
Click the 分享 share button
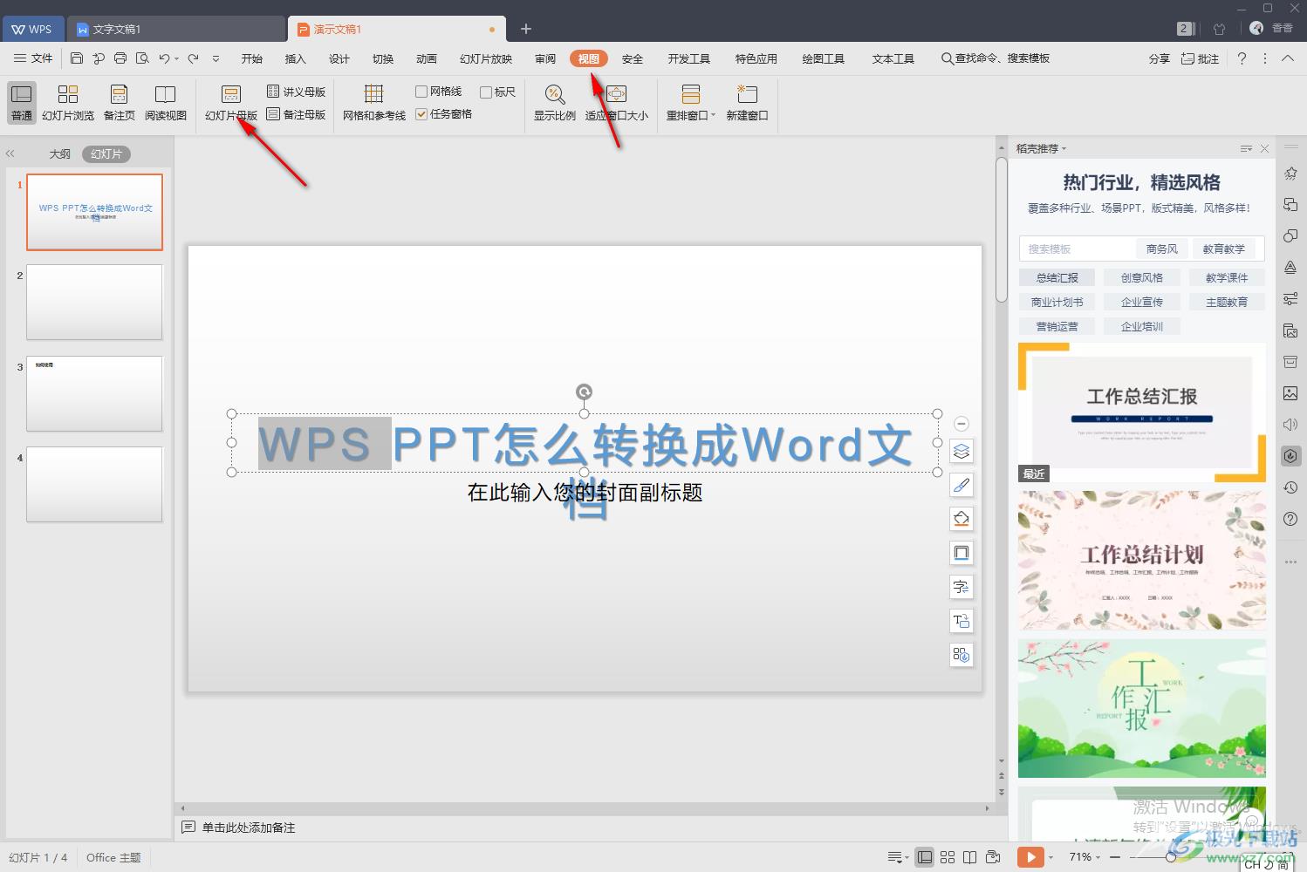[1159, 58]
